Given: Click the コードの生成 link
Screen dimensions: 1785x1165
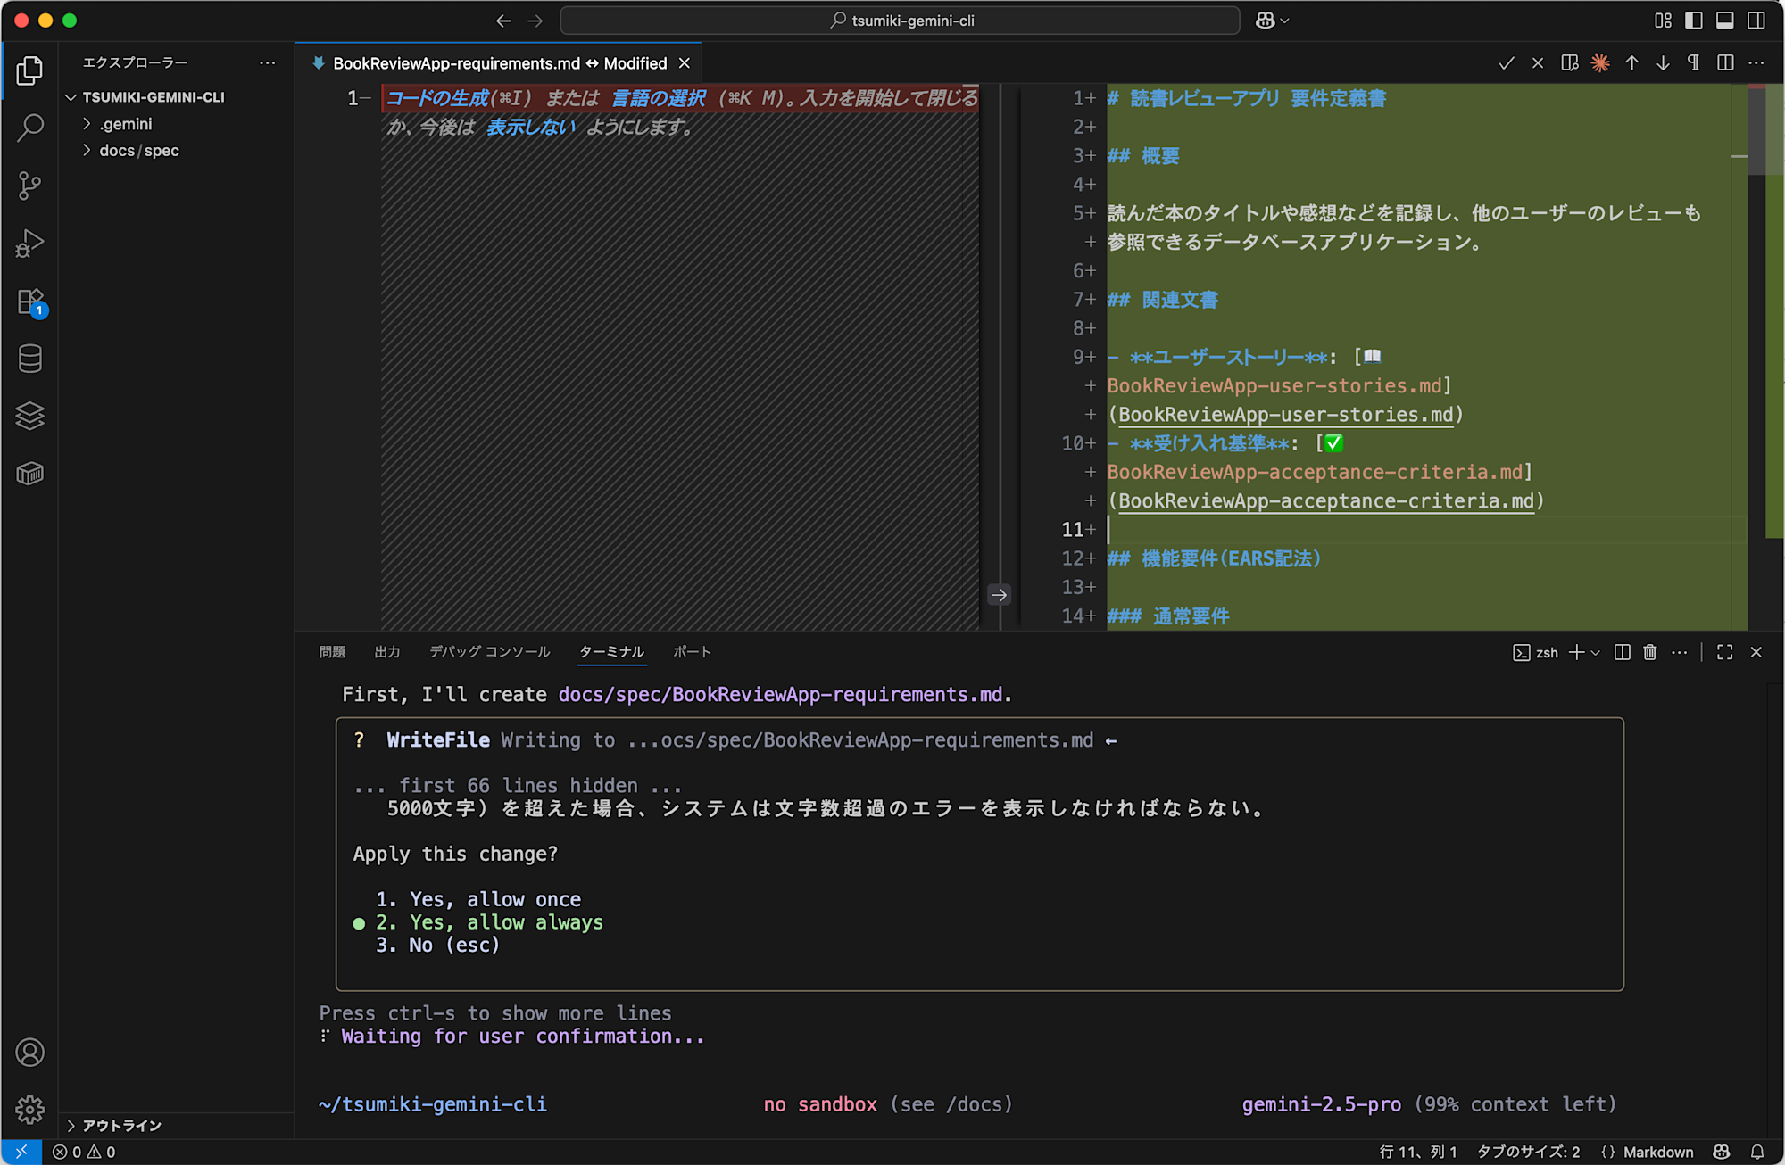Looking at the screenshot, I should tap(437, 98).
